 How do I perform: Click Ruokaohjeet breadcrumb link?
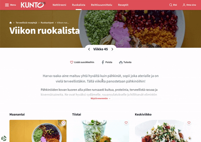point(47,23)
